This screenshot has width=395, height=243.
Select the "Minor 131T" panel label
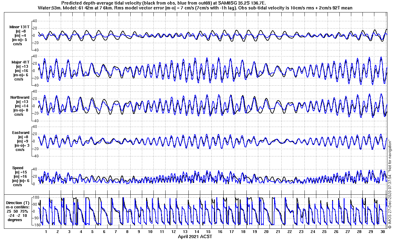coord(19,27)
